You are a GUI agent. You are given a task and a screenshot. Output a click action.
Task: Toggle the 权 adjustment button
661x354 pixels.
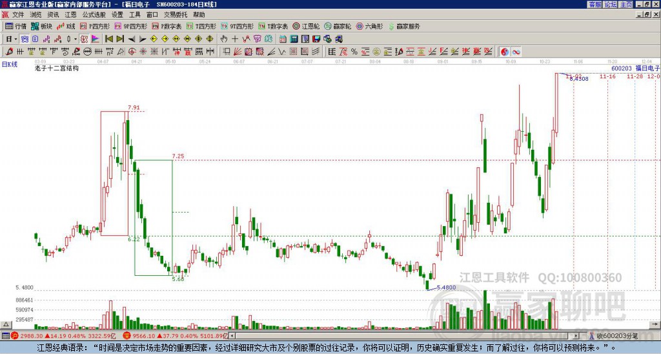tap(84, 39)
